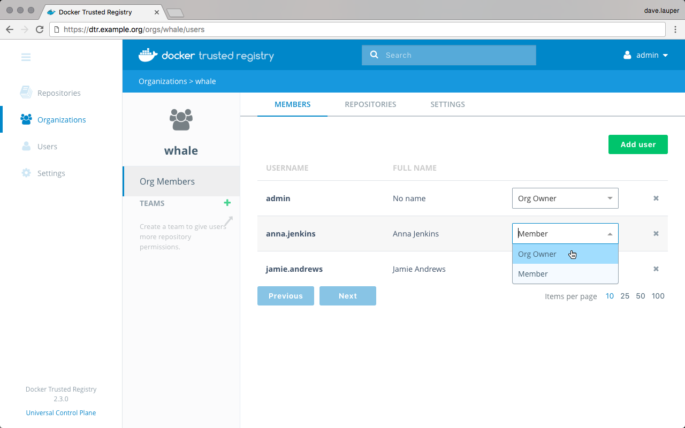The image size is (685, 428).
Task: Click the green plus icon beside Teams
Action: [x=227, y=203]
